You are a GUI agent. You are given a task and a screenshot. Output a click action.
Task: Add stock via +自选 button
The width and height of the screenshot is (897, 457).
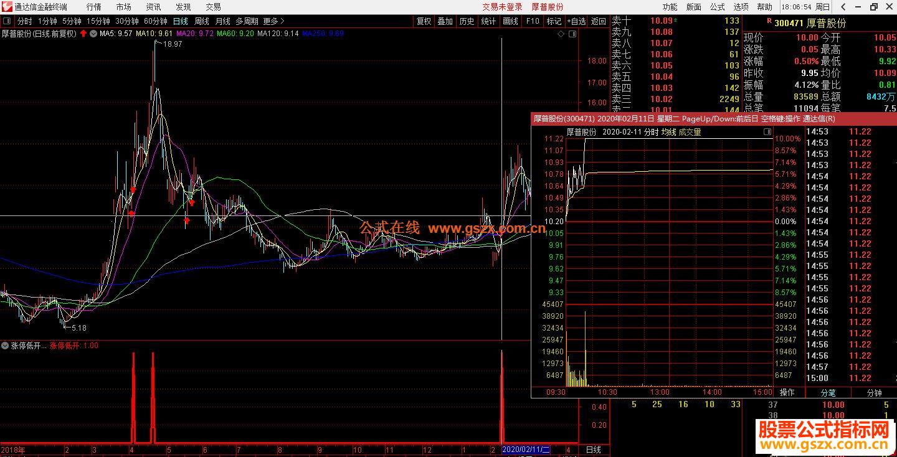[x=576, y=21]
